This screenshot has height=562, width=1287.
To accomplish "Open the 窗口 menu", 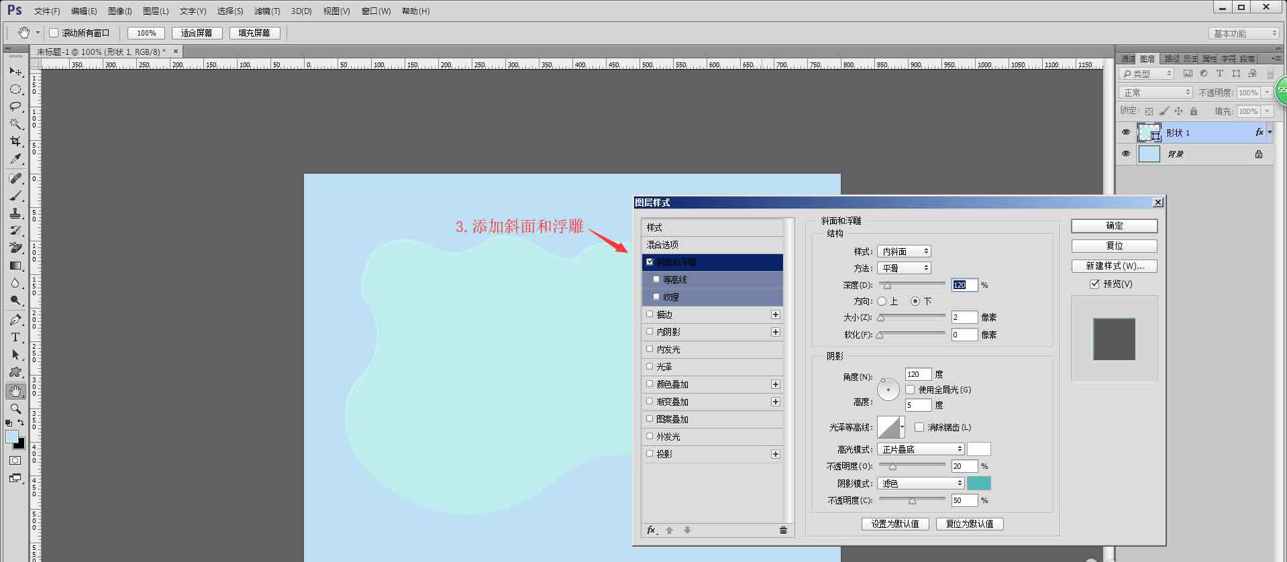I will (x=376, y=11).
